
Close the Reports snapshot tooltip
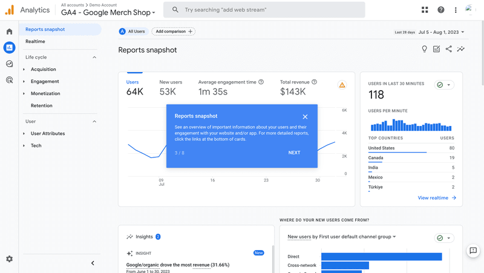tap(305, 117)
